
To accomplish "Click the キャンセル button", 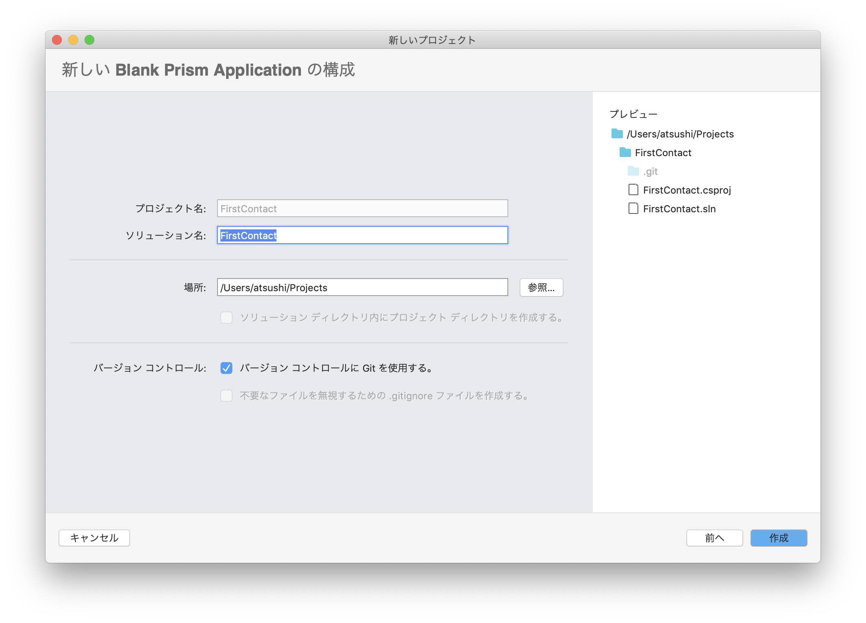I will pyautogui.click(x=94, y=538).
